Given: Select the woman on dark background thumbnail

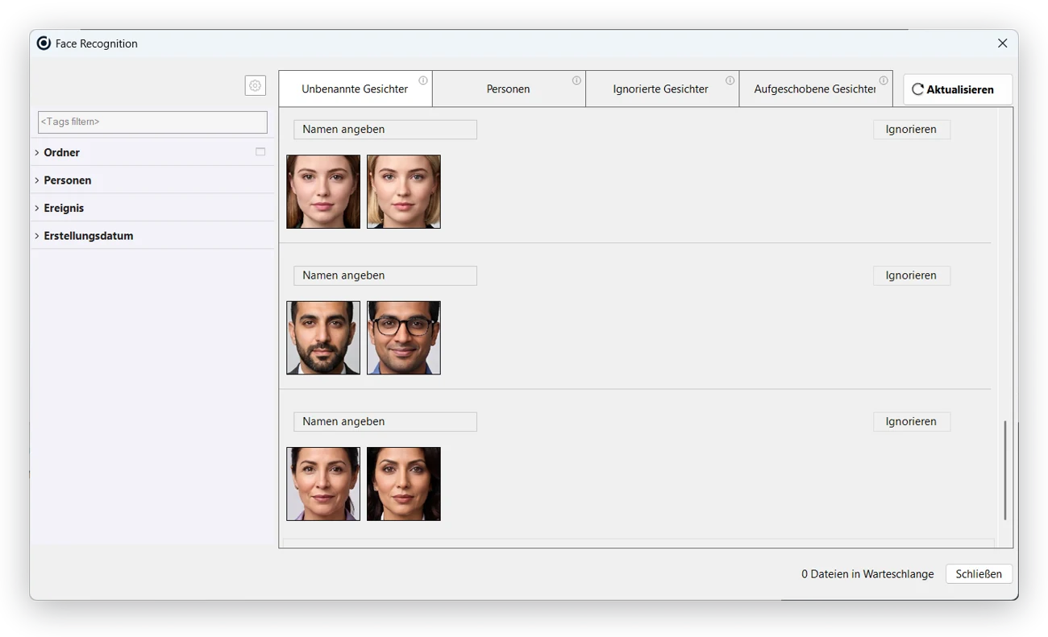Looking at the screenshot, I should coord(404,484).
